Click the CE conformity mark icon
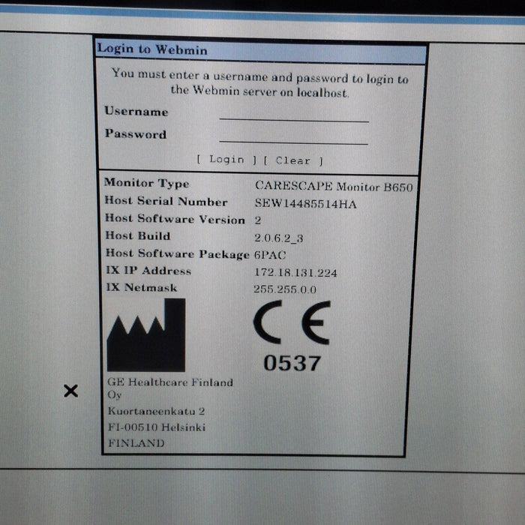 292,322
